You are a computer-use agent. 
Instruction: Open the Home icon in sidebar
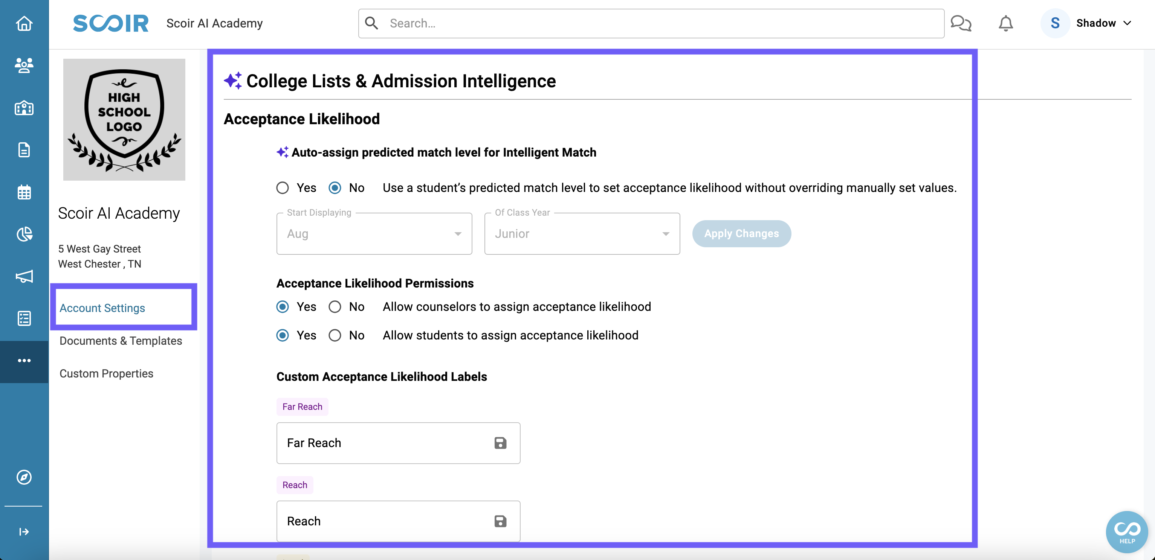tap(23, 23)
